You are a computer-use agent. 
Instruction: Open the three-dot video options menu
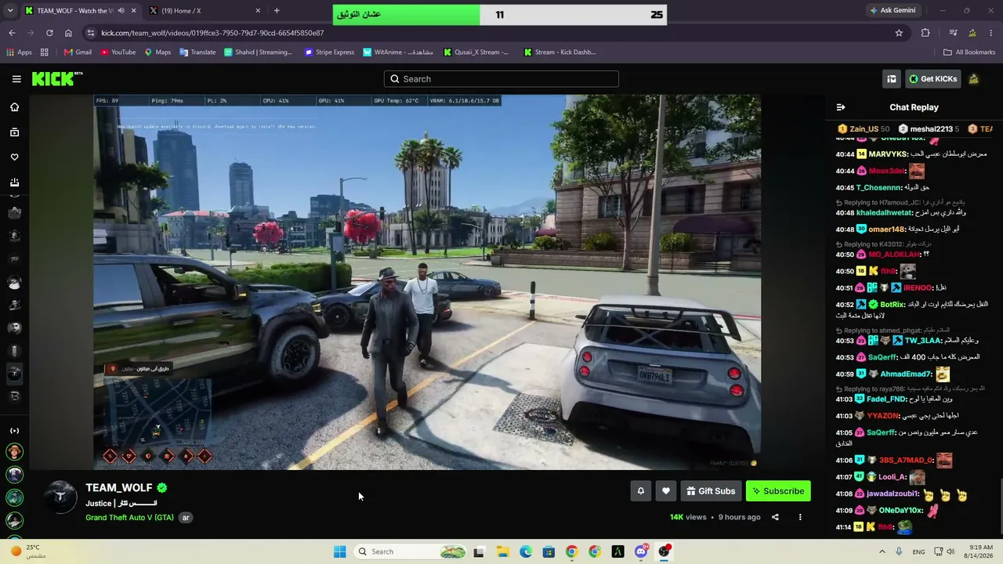click(800, 517)
